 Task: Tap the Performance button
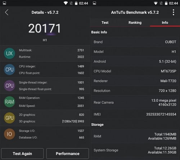[68, 154]
